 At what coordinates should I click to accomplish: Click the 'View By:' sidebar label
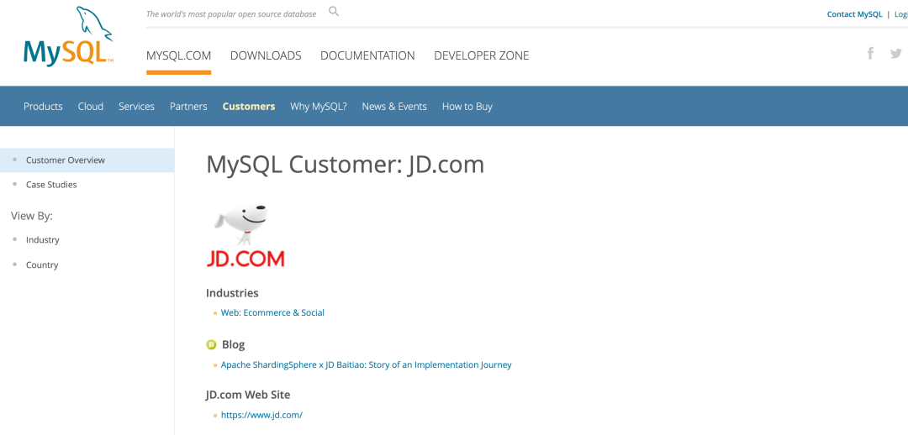coord(32,216)
